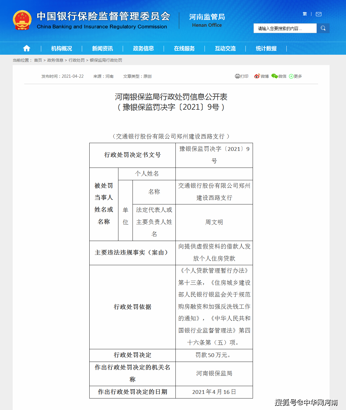Click the 名称 label cell
Viewport: 346px width, 410px height.
coord(154,192)
